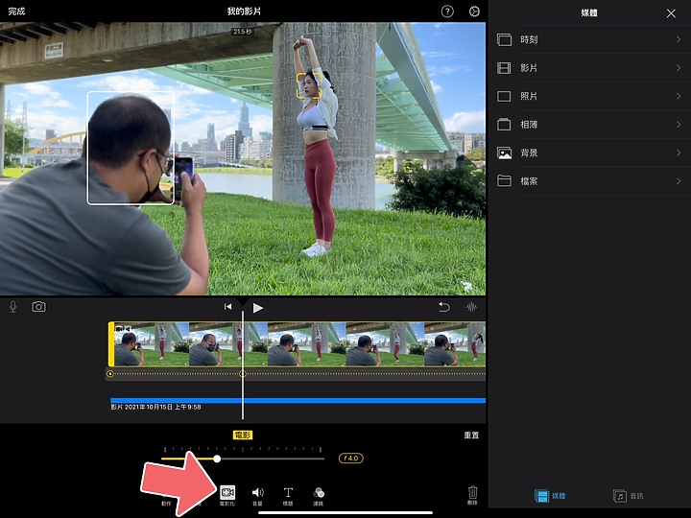Open the help question mark icon
Screen dimensions: 691x518
click(x=447, y=12)
